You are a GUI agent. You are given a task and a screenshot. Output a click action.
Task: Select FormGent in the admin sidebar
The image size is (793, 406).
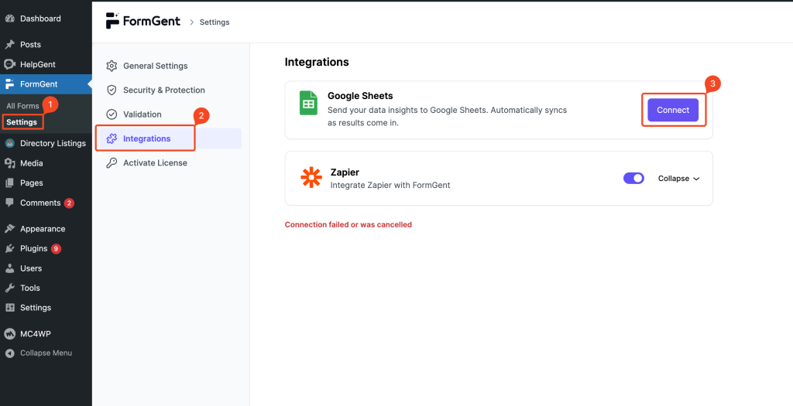[46, 84]
